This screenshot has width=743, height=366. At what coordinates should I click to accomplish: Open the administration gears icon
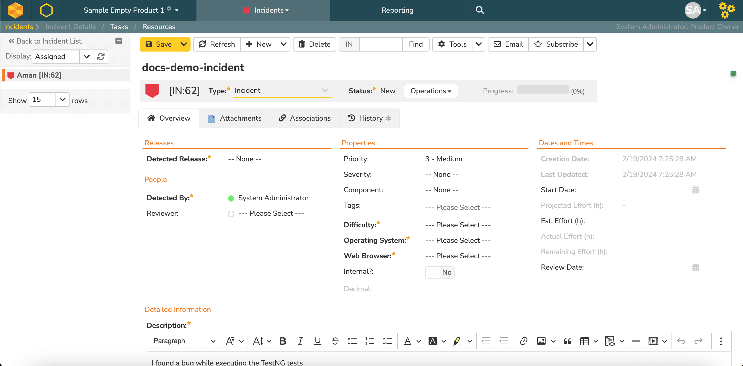[x=726, y=10]
